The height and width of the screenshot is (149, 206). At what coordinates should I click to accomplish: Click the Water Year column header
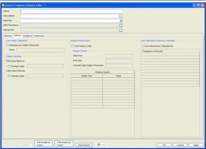pos(87,76)
